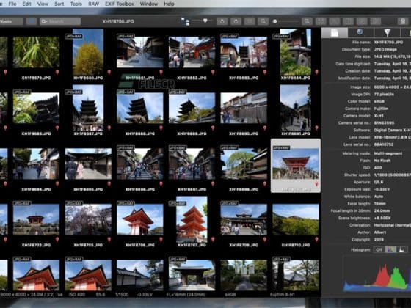
Task: Select the color histogram mode button
Action: (390, 249)
